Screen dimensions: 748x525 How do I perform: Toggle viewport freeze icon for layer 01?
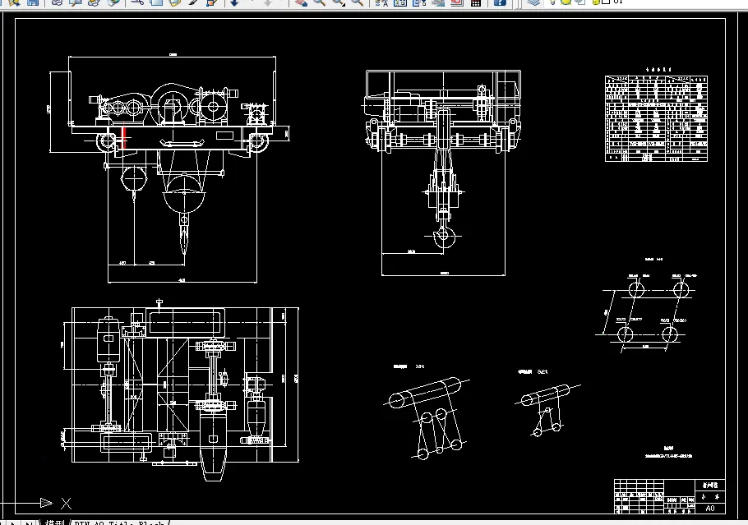(x=580, y=2)
